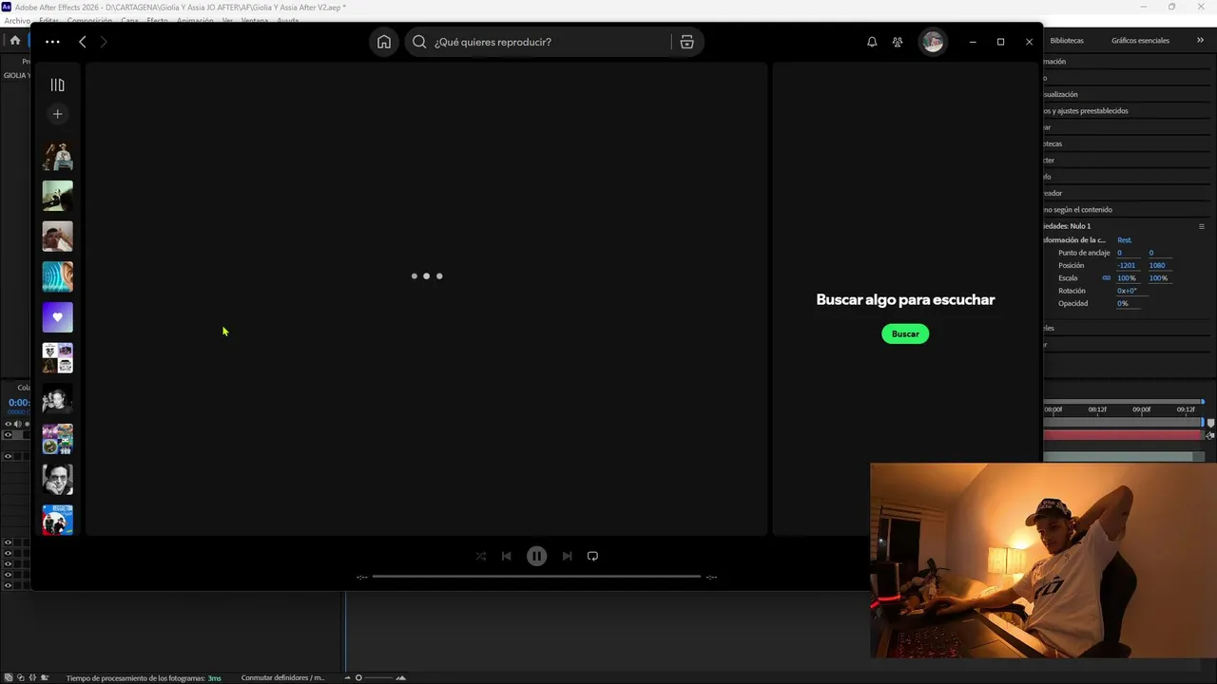1217x684 pixels.
Task: Go back using Spotify's back arrow
Action: click(x=83, y=42)
